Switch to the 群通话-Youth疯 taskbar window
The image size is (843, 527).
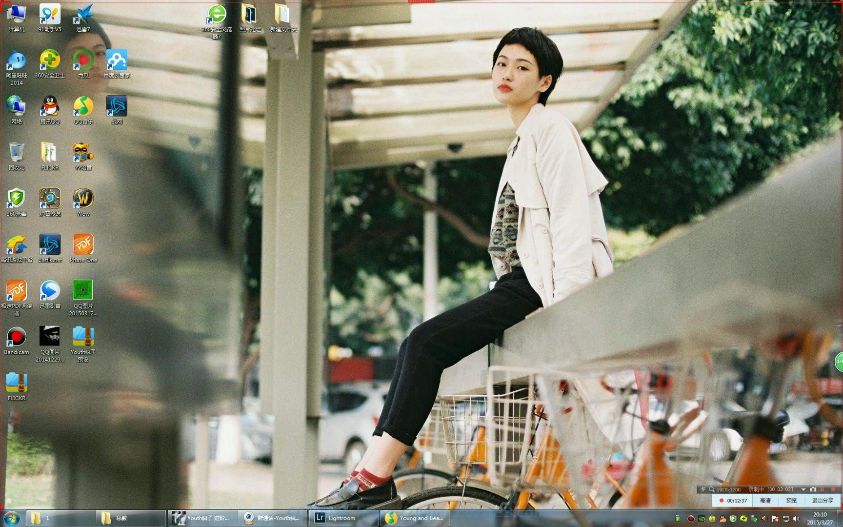273,518
